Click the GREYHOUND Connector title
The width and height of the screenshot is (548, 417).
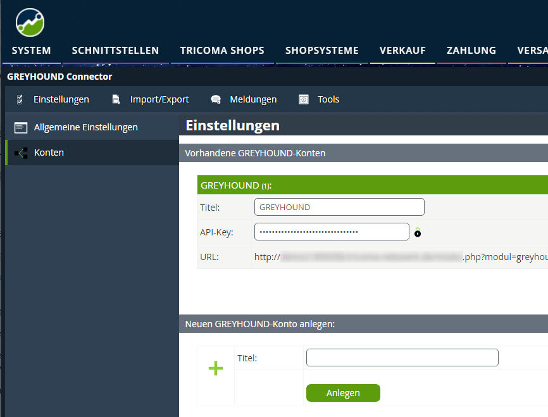click(x=59, y=77)
